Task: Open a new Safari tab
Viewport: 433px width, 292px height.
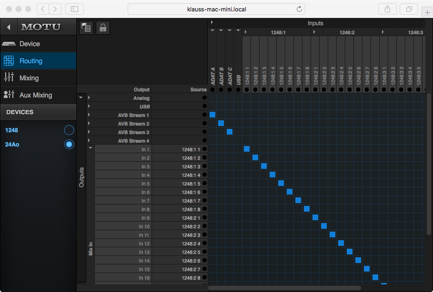Action: pyautogui.click(x=427, y=12)
